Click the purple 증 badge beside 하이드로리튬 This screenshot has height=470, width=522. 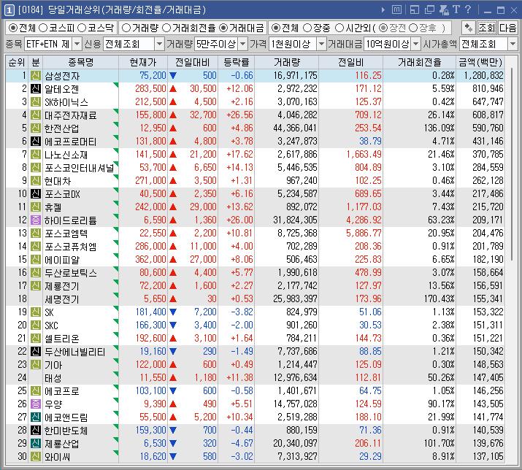pyautogui.click(x=36, y=220)
